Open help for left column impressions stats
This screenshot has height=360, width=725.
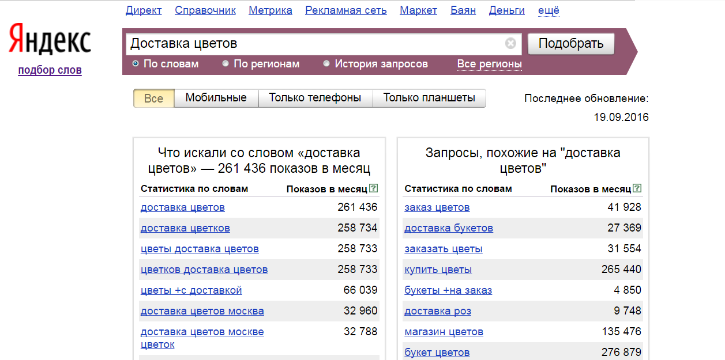coord(374,188)
